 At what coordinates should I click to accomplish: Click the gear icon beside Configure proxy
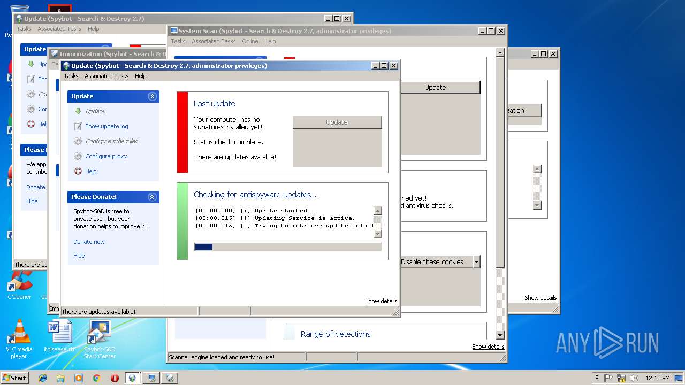(78, 156)
